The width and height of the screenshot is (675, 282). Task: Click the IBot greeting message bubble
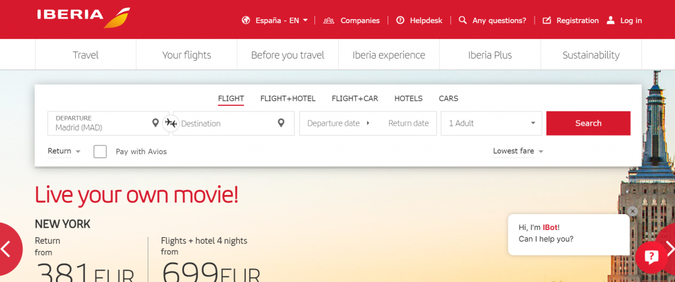click(x=569, y=235)
